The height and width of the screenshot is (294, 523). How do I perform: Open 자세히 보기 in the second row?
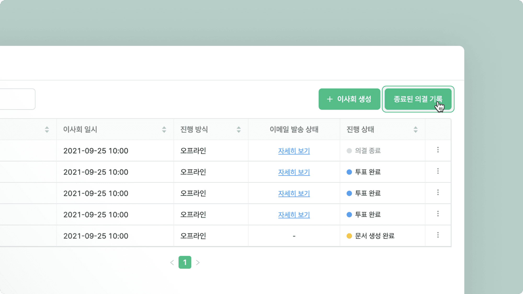(x=294, y=172)
